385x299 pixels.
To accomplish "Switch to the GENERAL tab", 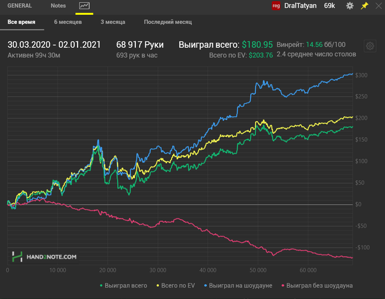I will (x=20, y=6).
